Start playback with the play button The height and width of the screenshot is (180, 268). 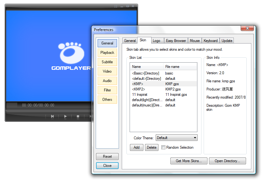pyautogui.click(x=65, y=116)
